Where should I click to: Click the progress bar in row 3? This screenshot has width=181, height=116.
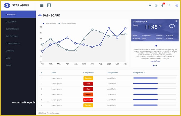[x=155, y=89]
